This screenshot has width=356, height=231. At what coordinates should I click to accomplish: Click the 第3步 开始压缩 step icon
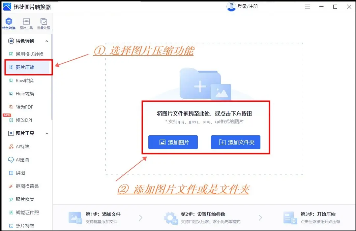click(x=290, y=218)
